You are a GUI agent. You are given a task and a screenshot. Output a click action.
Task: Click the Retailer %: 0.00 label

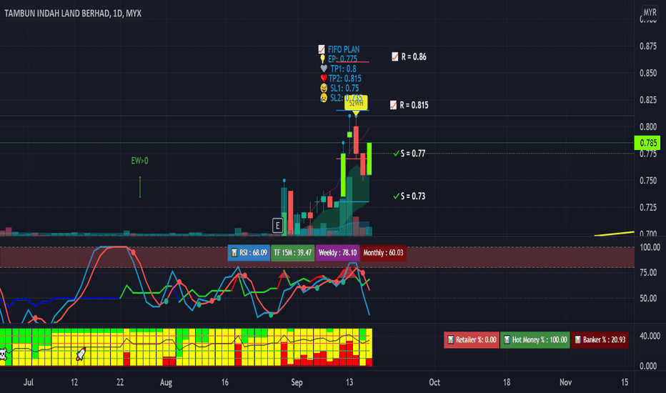472,340
